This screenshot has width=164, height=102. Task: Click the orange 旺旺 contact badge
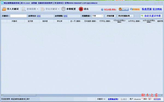click(x=135, y=9)
